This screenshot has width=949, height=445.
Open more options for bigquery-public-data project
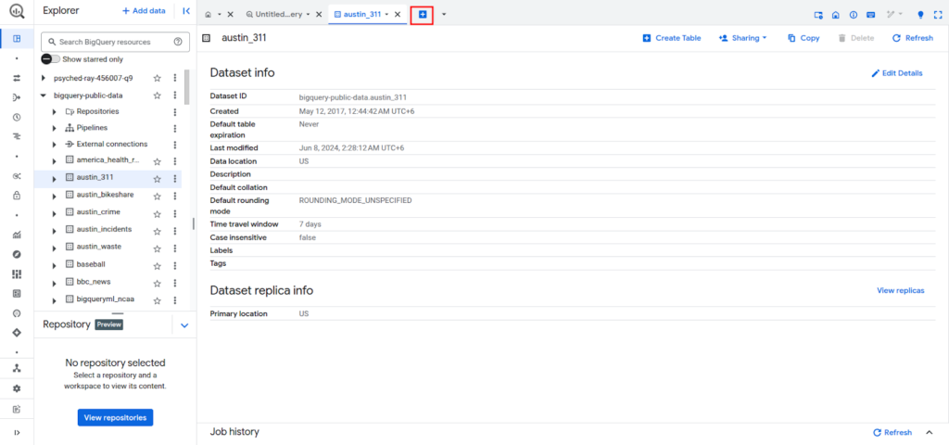[175, 95]
